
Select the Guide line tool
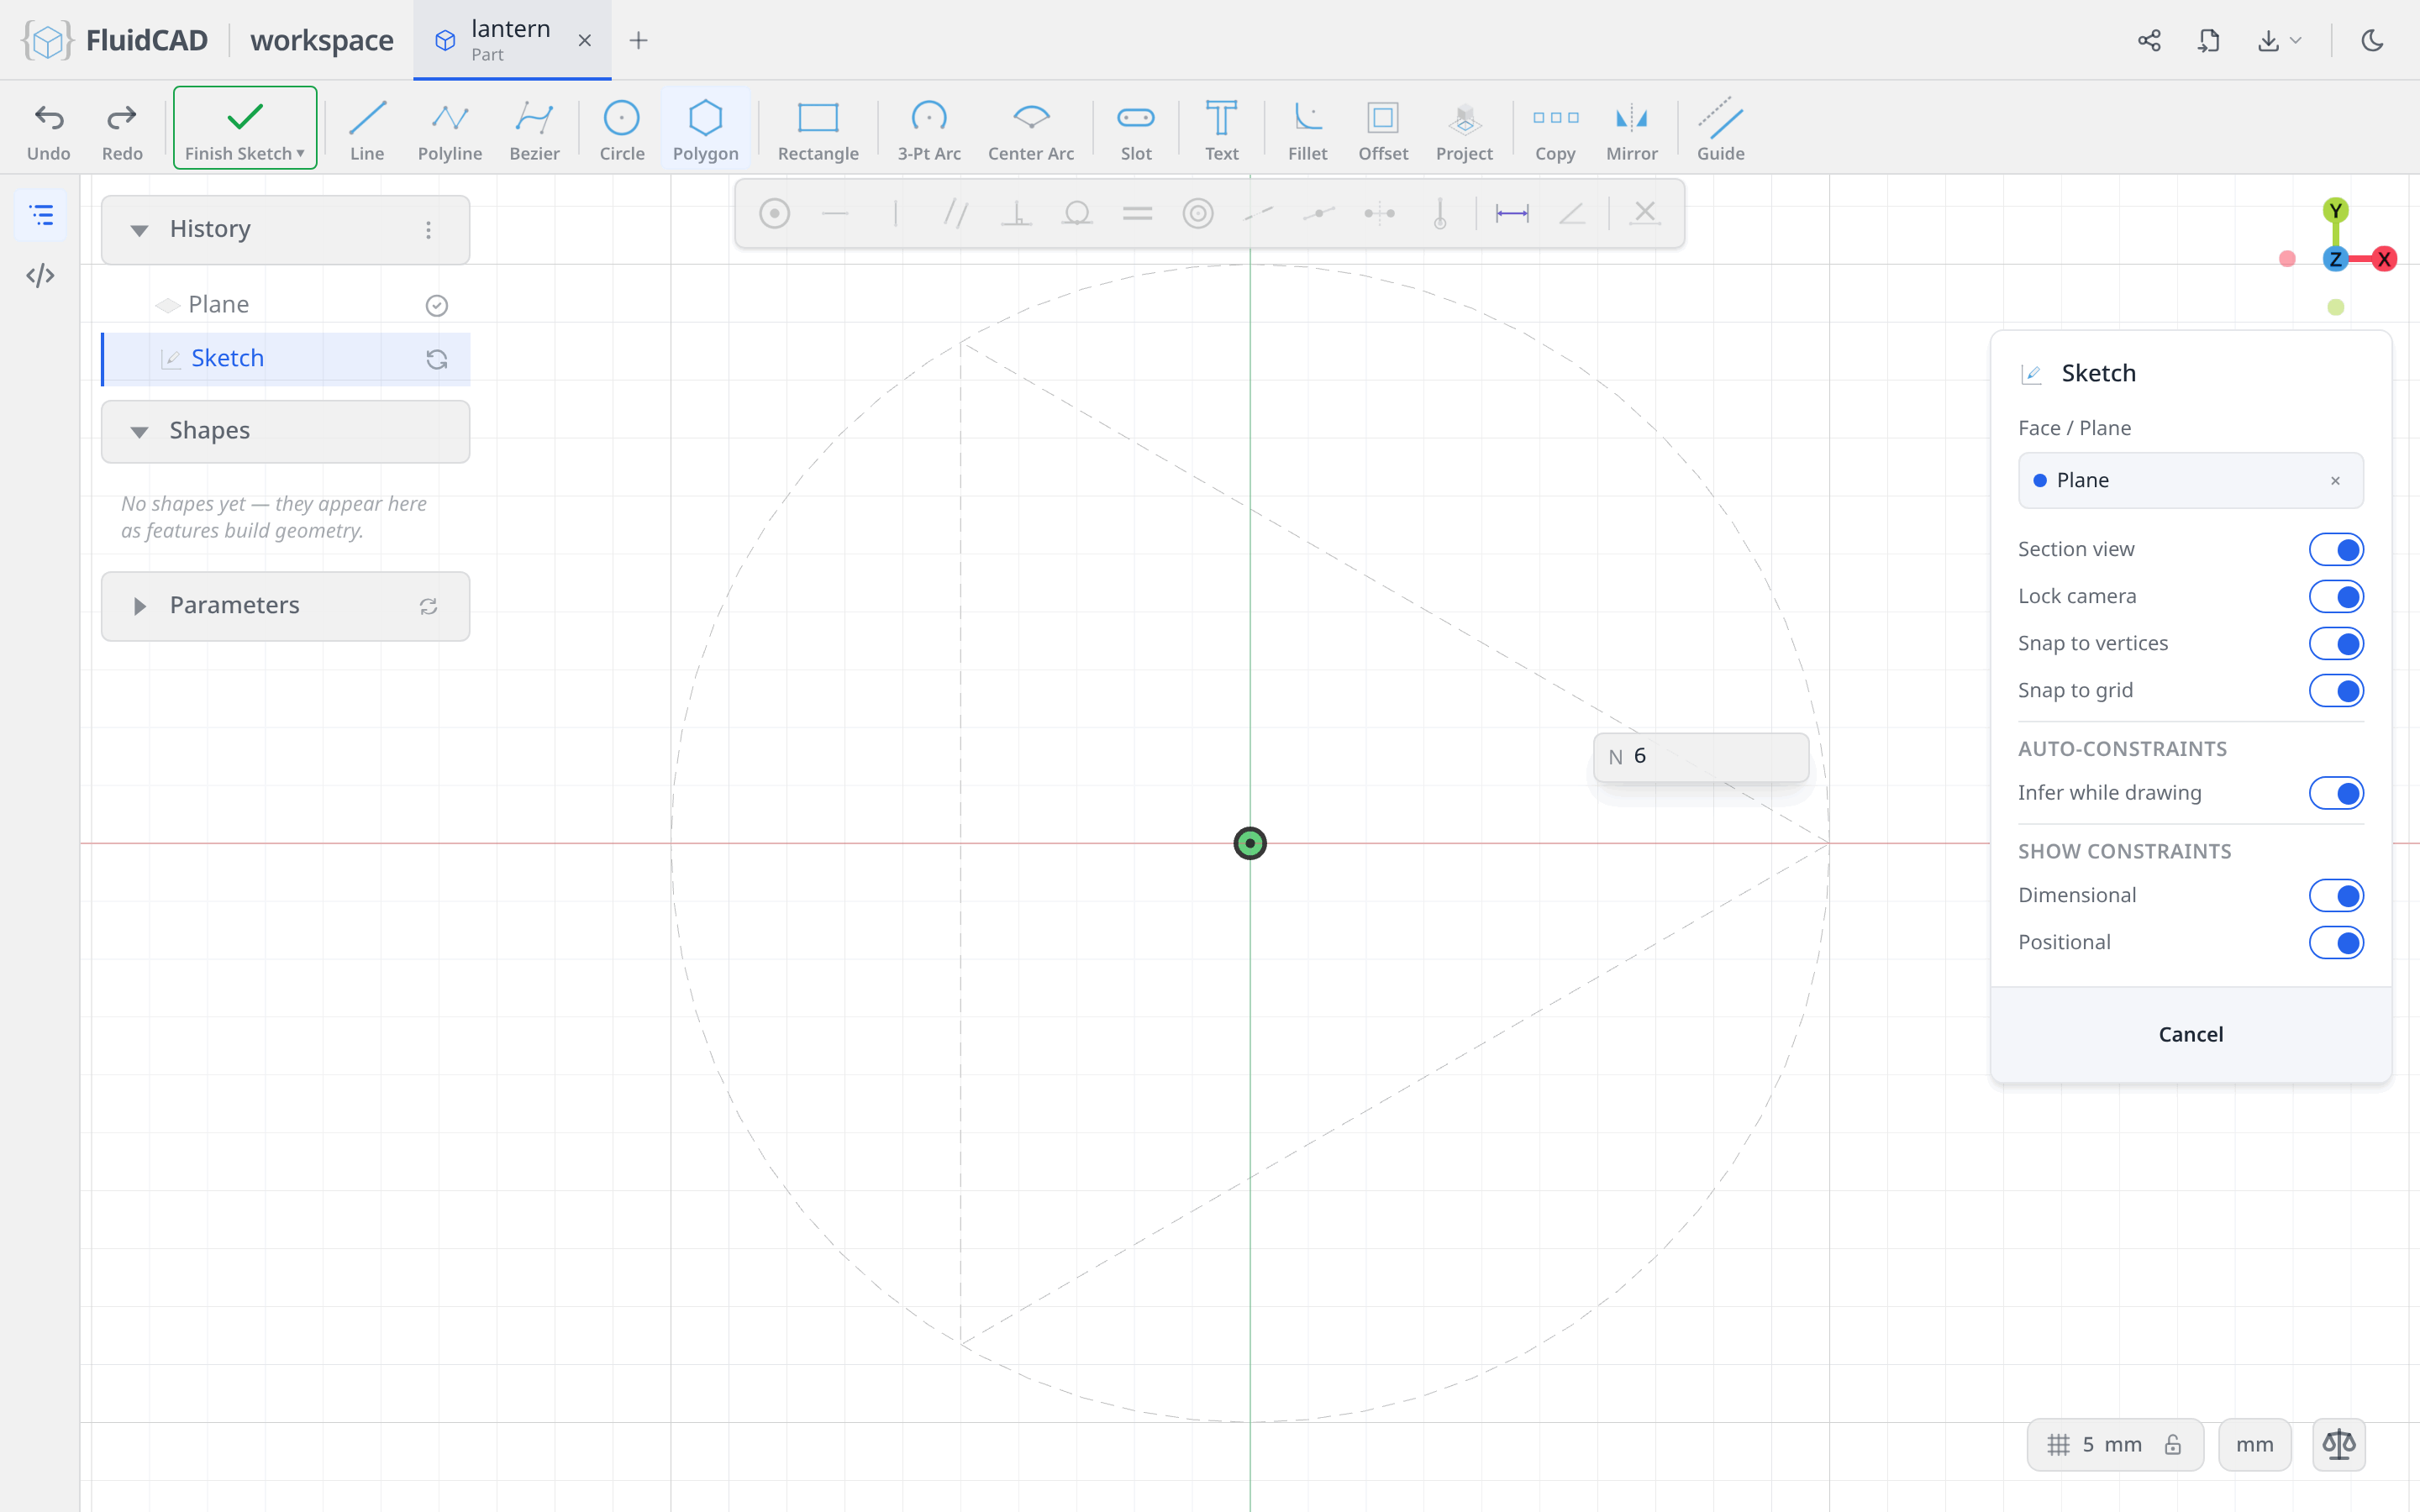pos(1720,130)
